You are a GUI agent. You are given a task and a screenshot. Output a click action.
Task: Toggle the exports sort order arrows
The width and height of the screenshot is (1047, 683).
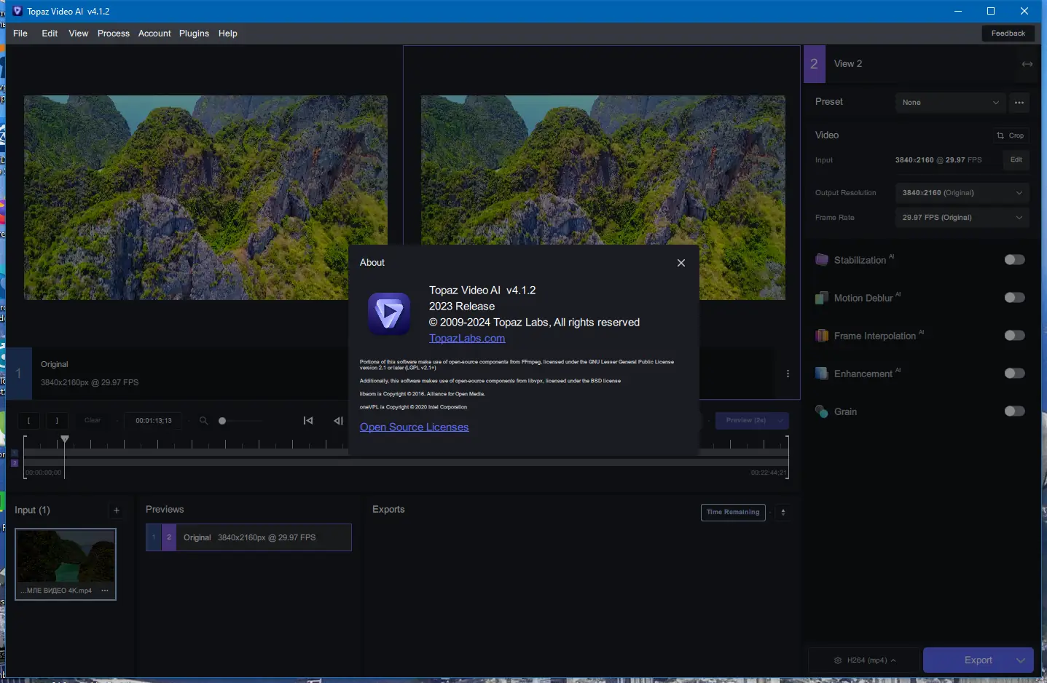coord(783,513)
